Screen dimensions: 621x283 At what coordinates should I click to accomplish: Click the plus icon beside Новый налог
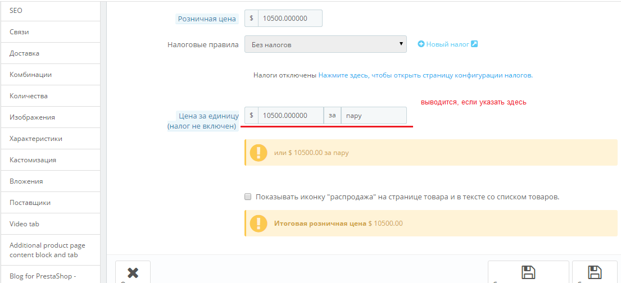421,44
